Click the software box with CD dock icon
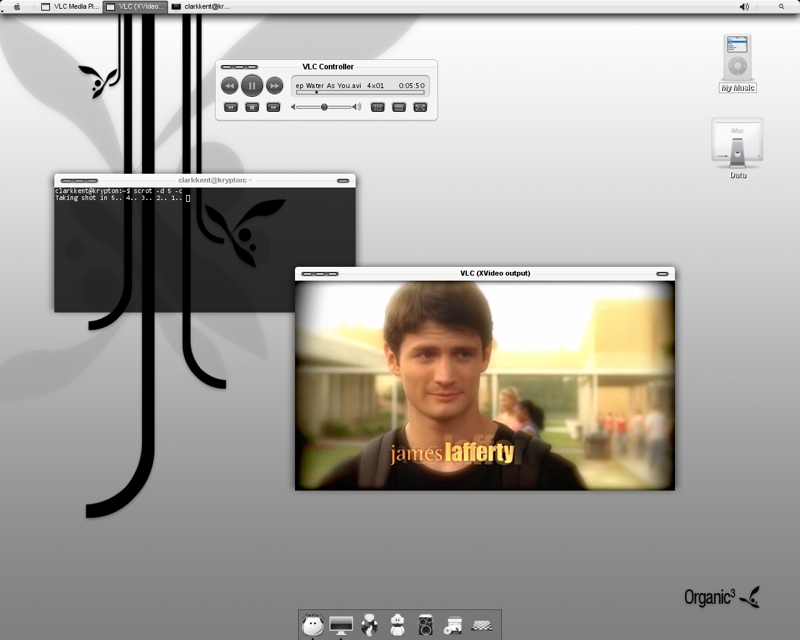The image size is (800, 640). (453, 624)
